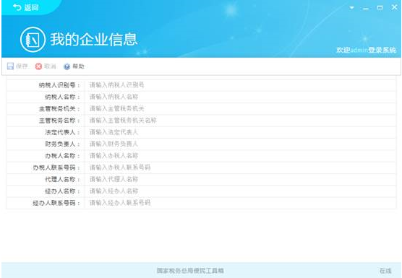The width and height of the screenshot is (402, 278).
Task: Open help via the globe icon
Action: coord(67,66)
